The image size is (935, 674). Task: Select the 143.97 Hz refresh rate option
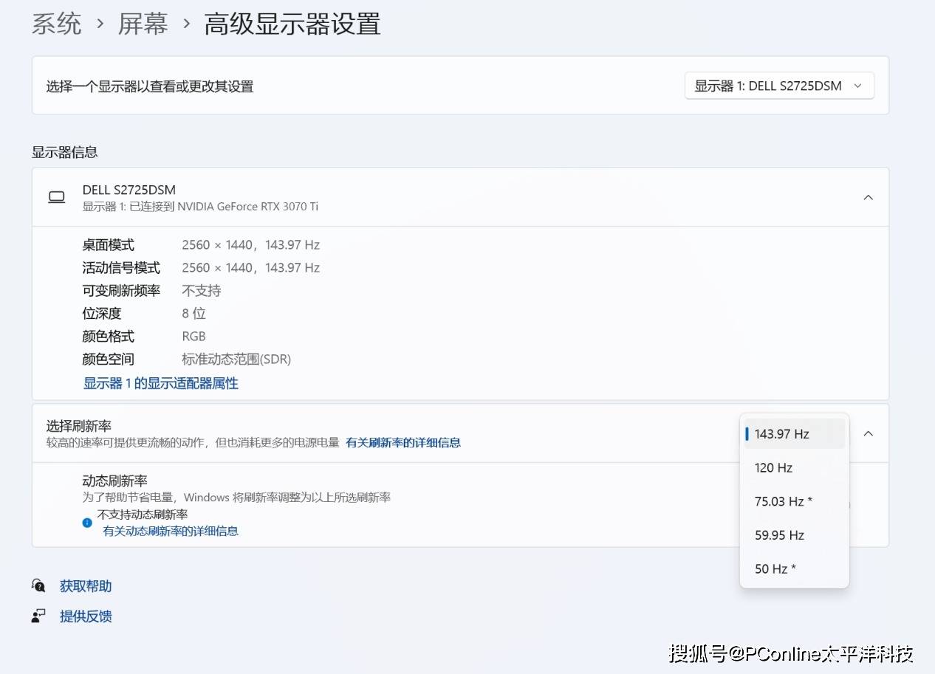click(x=794, y=434)
